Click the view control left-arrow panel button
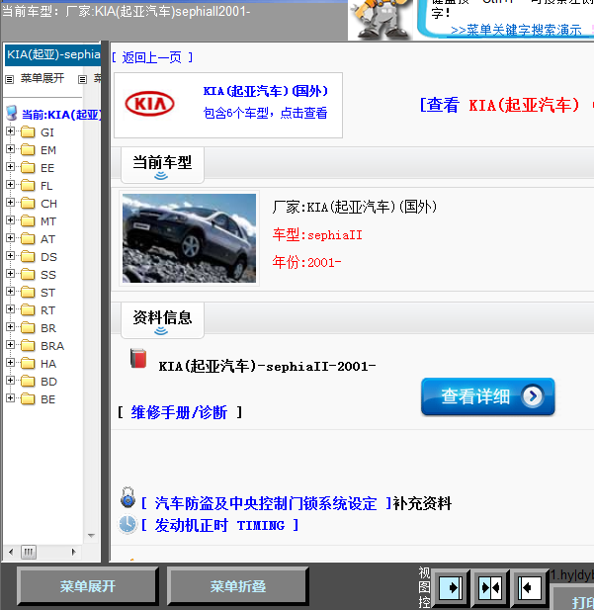Viewport: 594px width, 610px height. point(530,587)
